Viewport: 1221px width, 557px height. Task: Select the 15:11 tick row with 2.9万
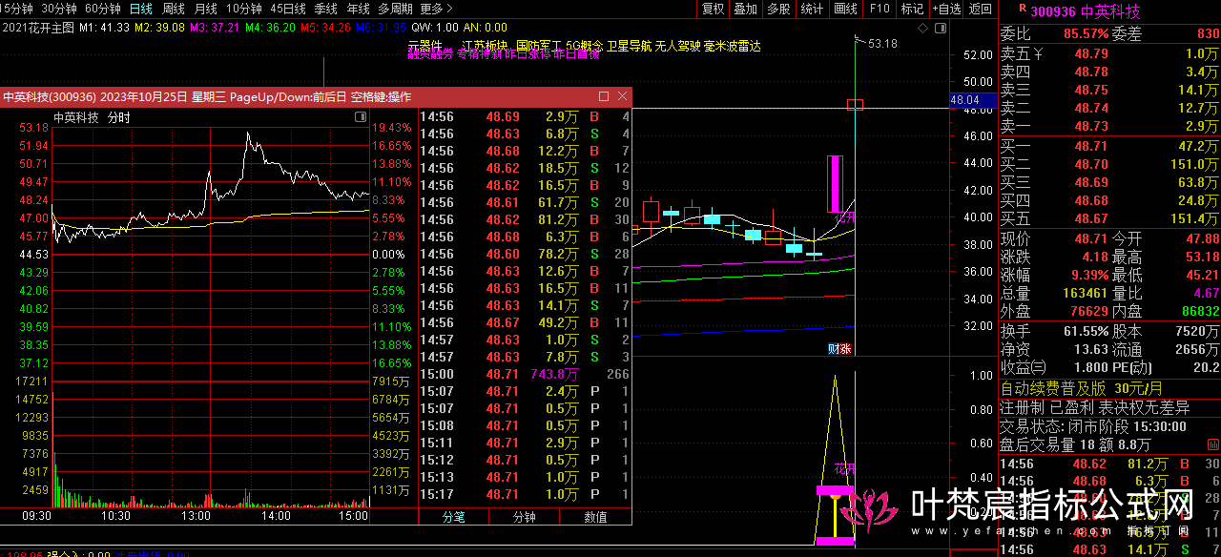525,444
